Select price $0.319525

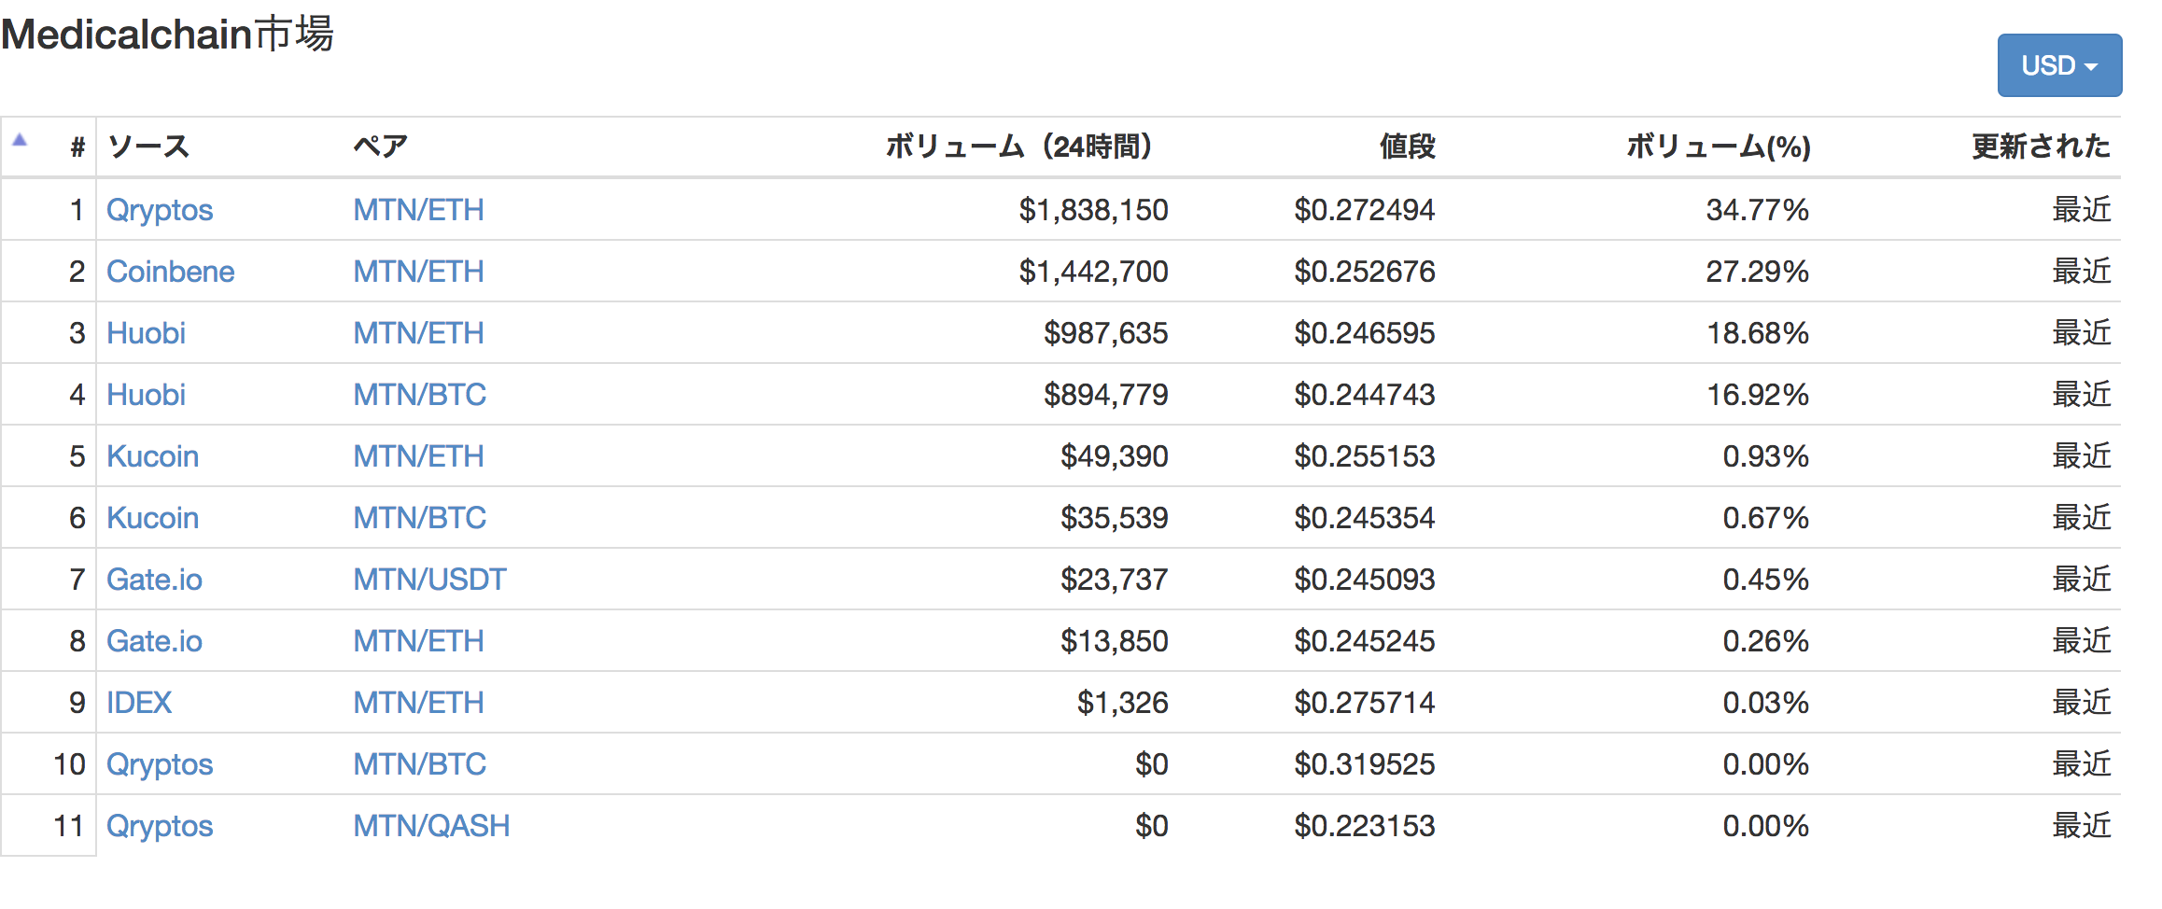[x=1365, y=764]
